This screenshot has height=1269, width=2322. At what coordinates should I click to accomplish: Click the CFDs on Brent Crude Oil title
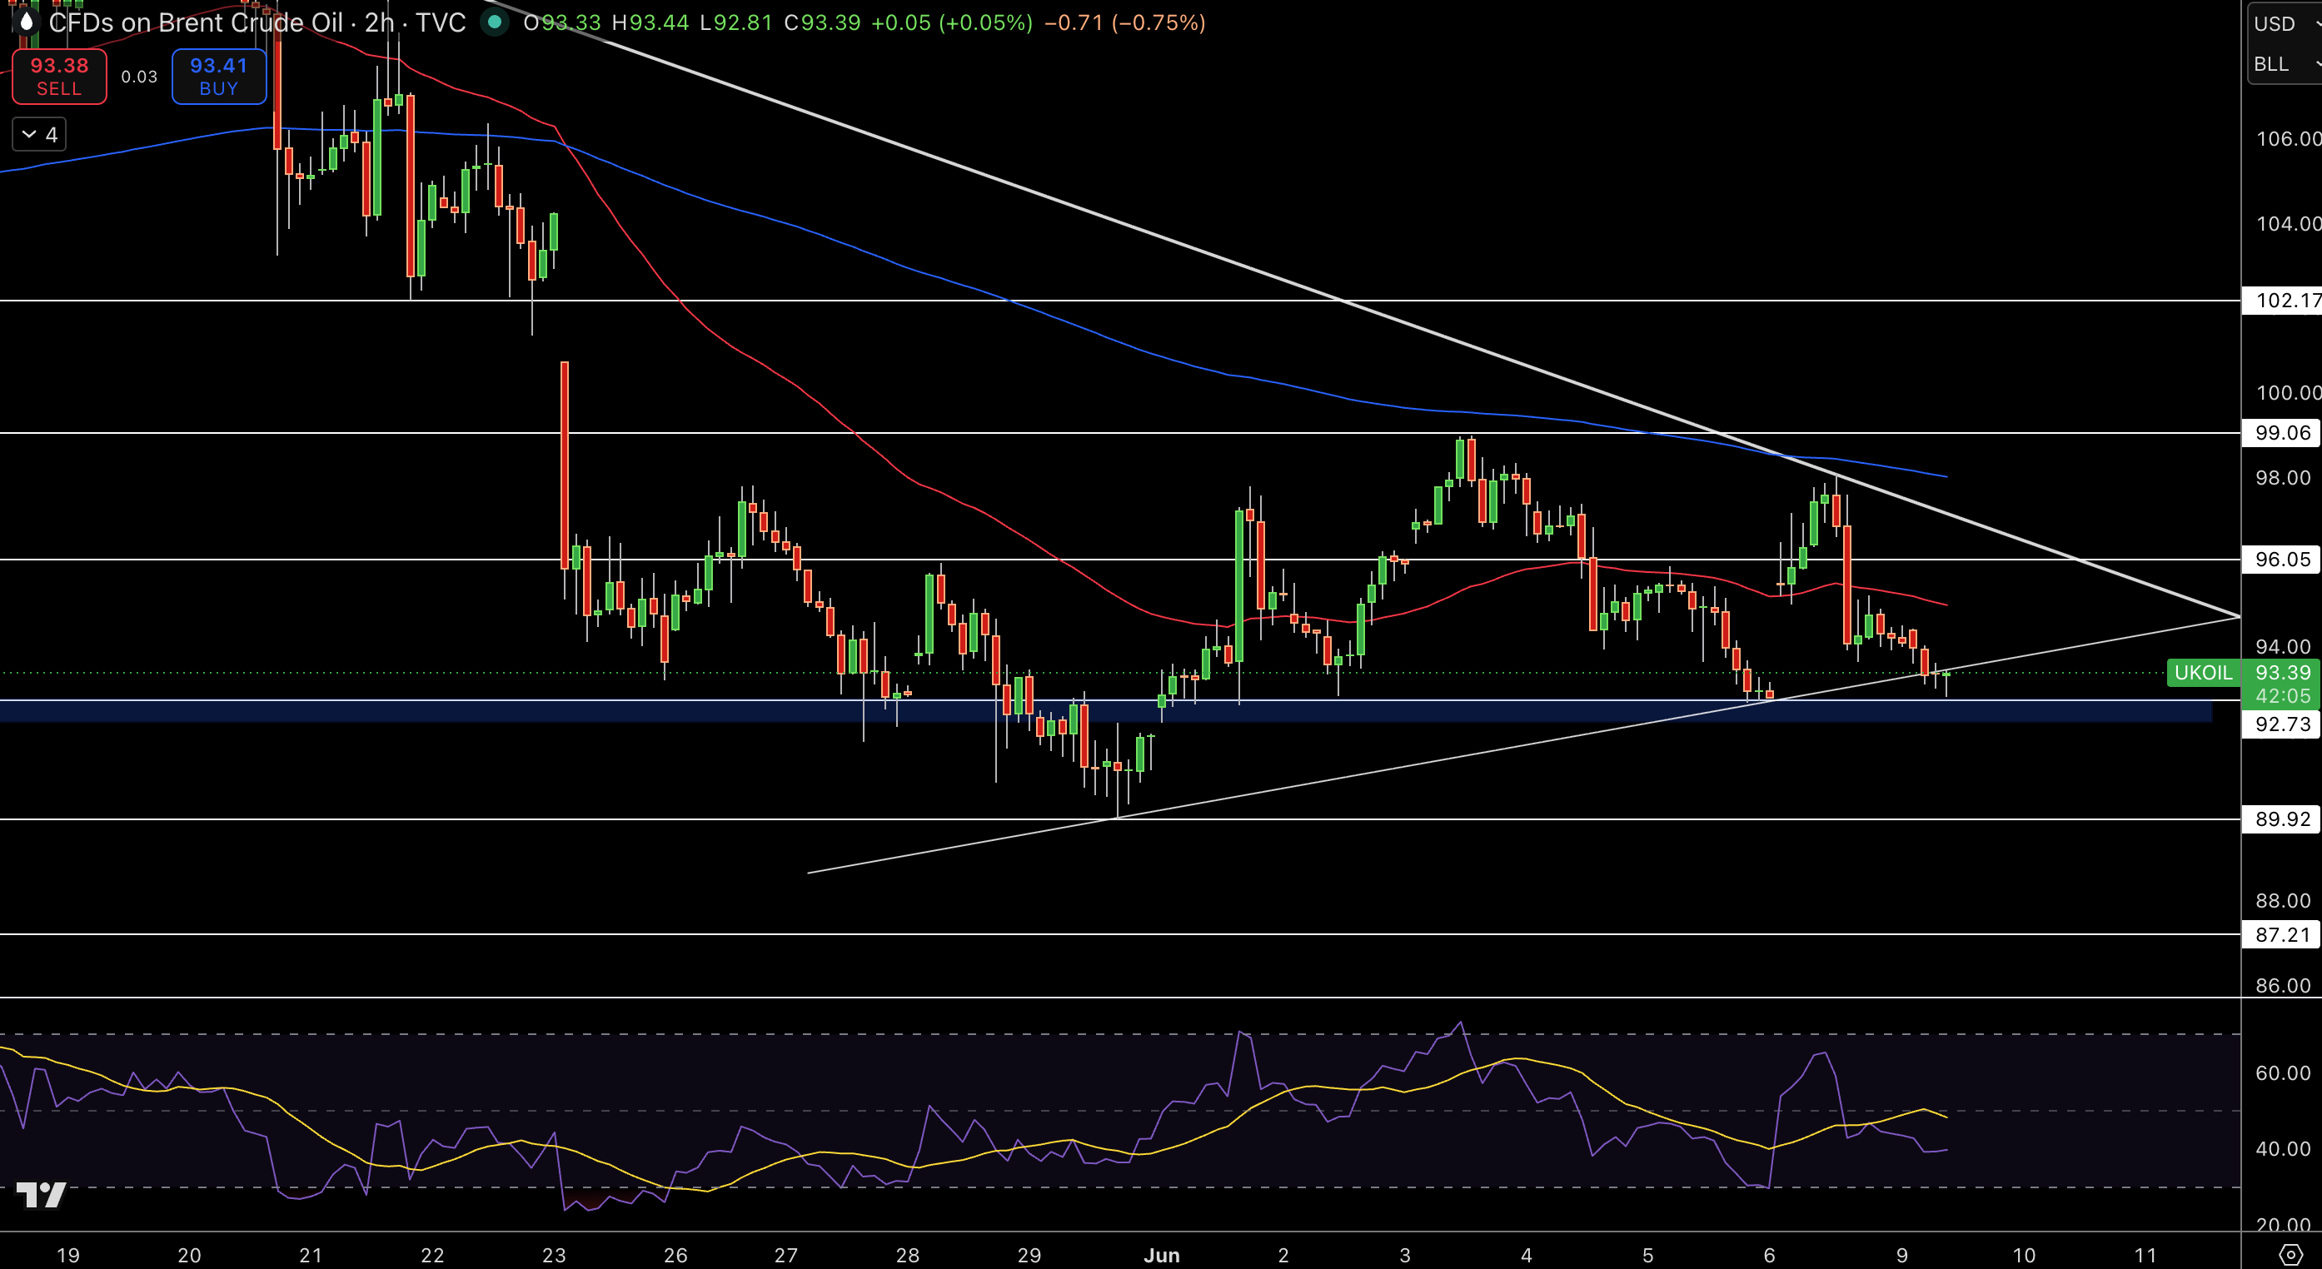pyautogui.click(x=196, y=22)
